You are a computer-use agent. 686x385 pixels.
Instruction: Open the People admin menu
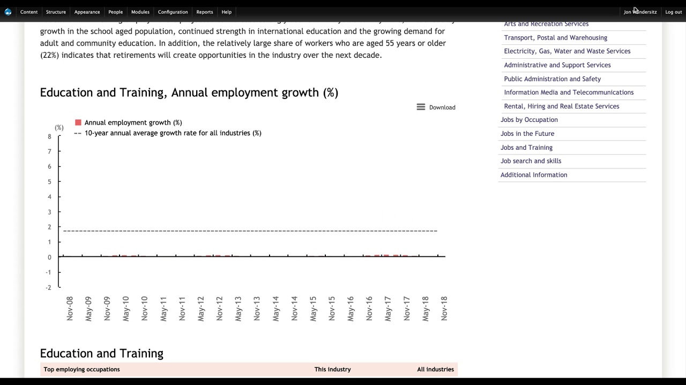[x=115, y=12]
